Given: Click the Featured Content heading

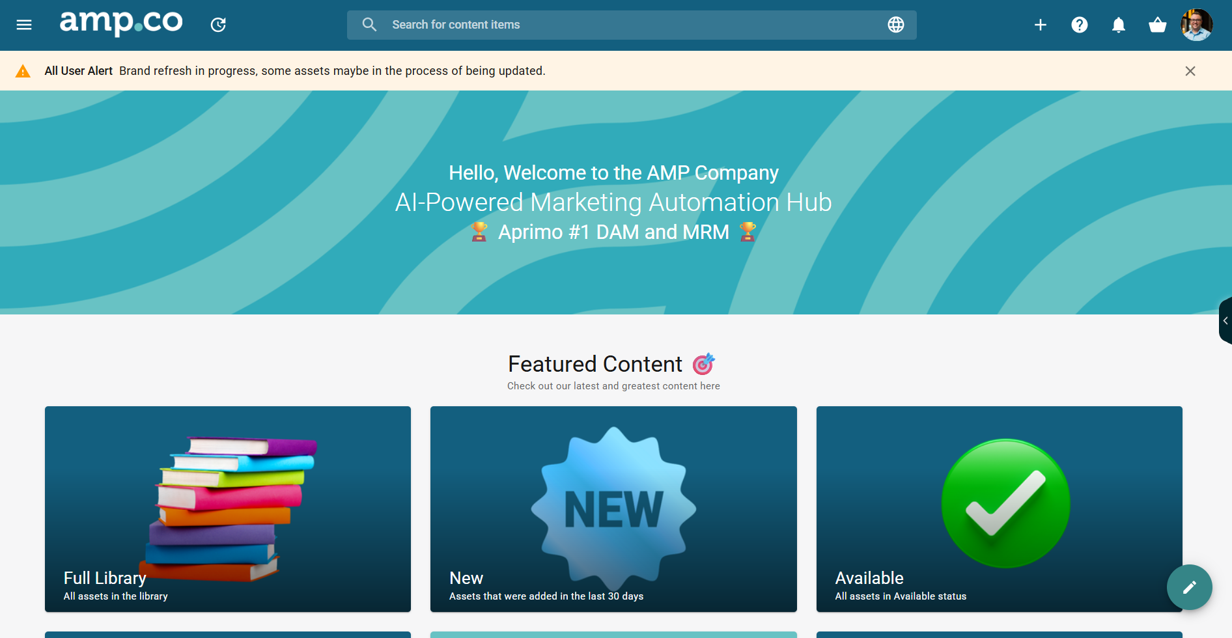Looking at the screenshot, I should pyautogui.click(x=595, y=364).
